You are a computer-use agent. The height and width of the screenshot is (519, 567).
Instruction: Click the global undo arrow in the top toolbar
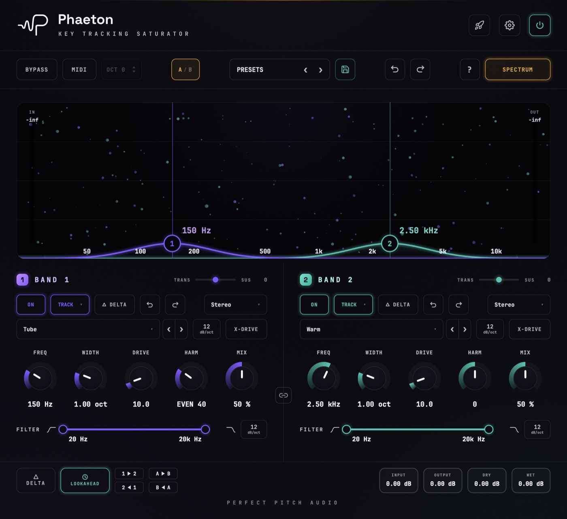tap(395, 69)
